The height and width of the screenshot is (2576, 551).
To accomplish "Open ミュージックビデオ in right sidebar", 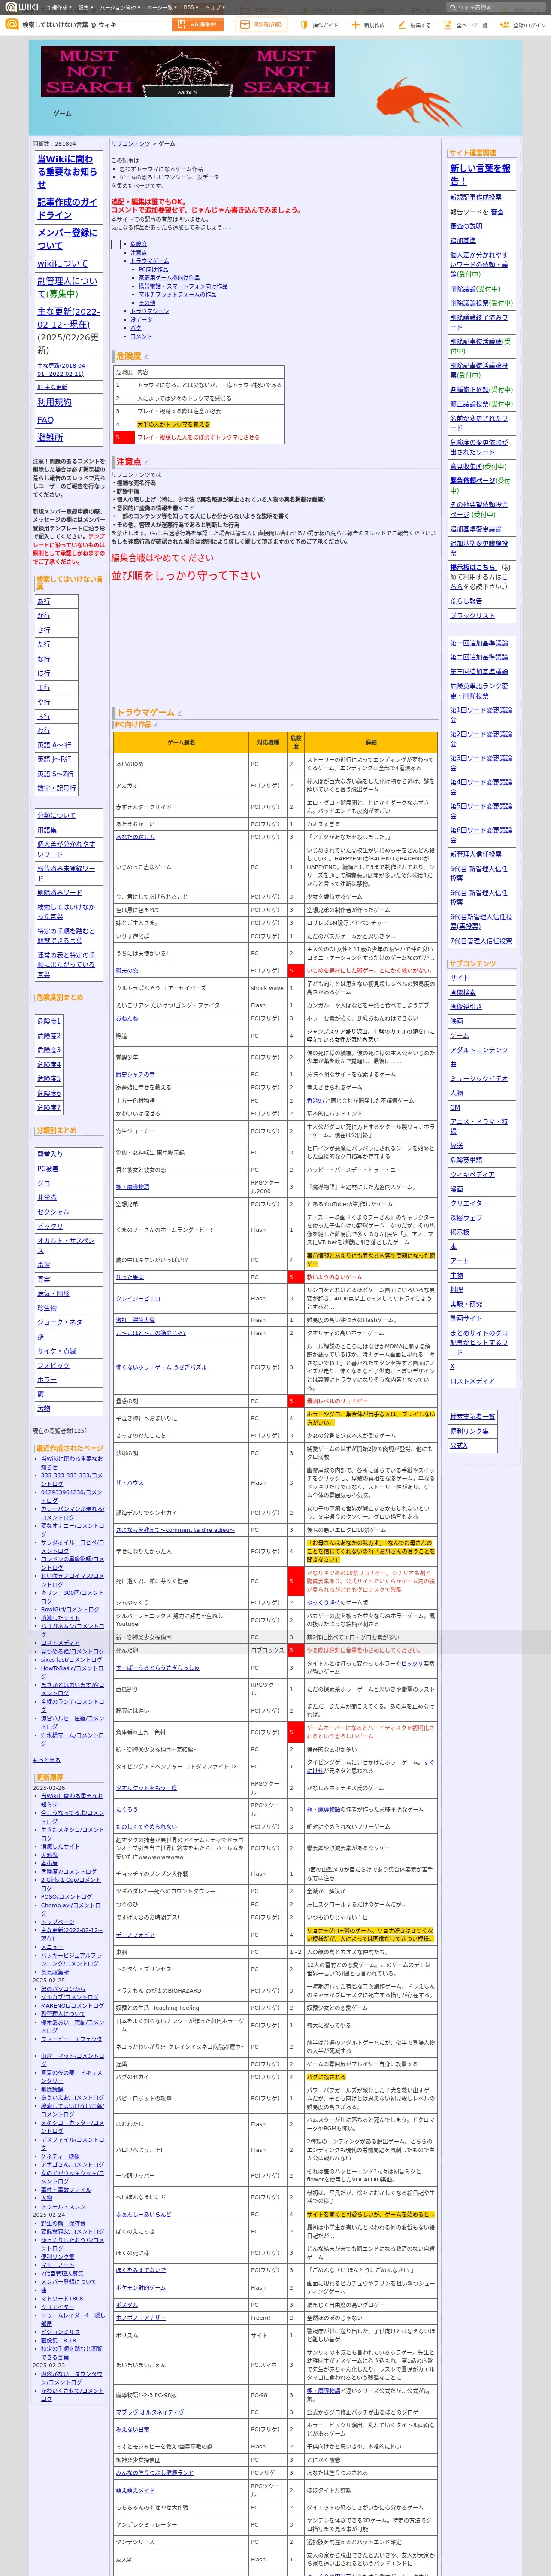I will 479,1079.
